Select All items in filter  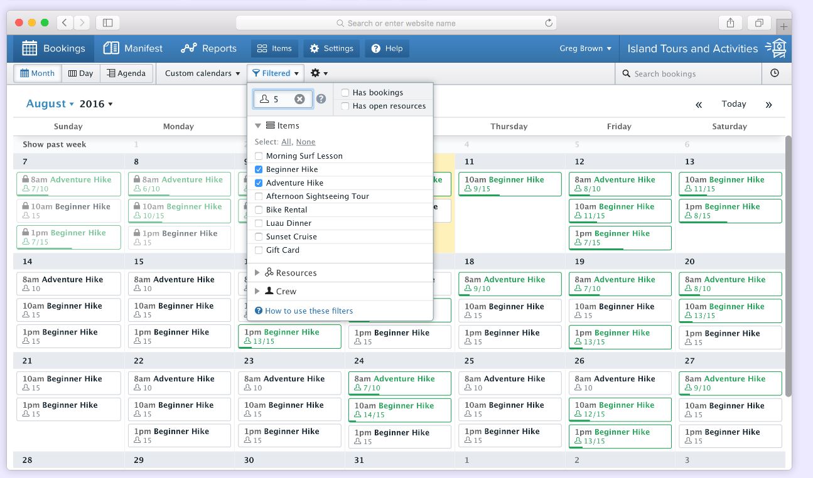tap(286, 142)
